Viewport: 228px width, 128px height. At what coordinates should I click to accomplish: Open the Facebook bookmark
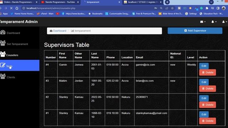coord(74,14)
